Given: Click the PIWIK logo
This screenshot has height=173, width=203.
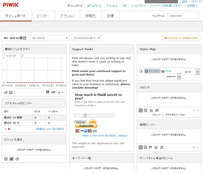Looking at the screenshot, I should pos(11,5).
